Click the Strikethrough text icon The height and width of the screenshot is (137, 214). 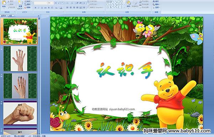point(45,8)
